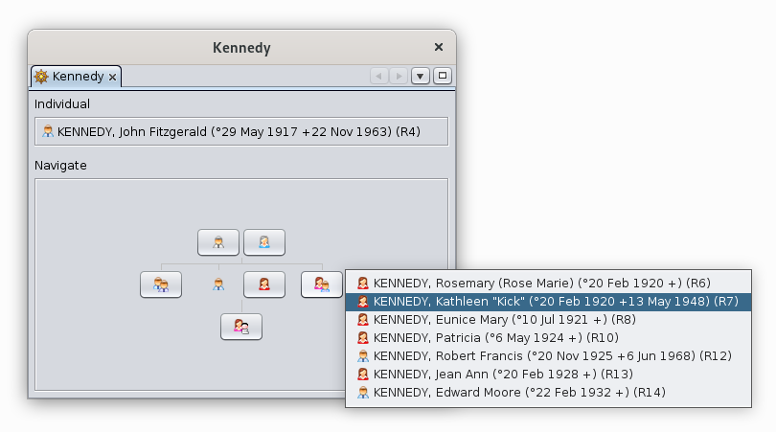This screenshot has width=776, height=432.
Task: Click female icon beside Kathleen entry
Action: (x=363, y=302)
